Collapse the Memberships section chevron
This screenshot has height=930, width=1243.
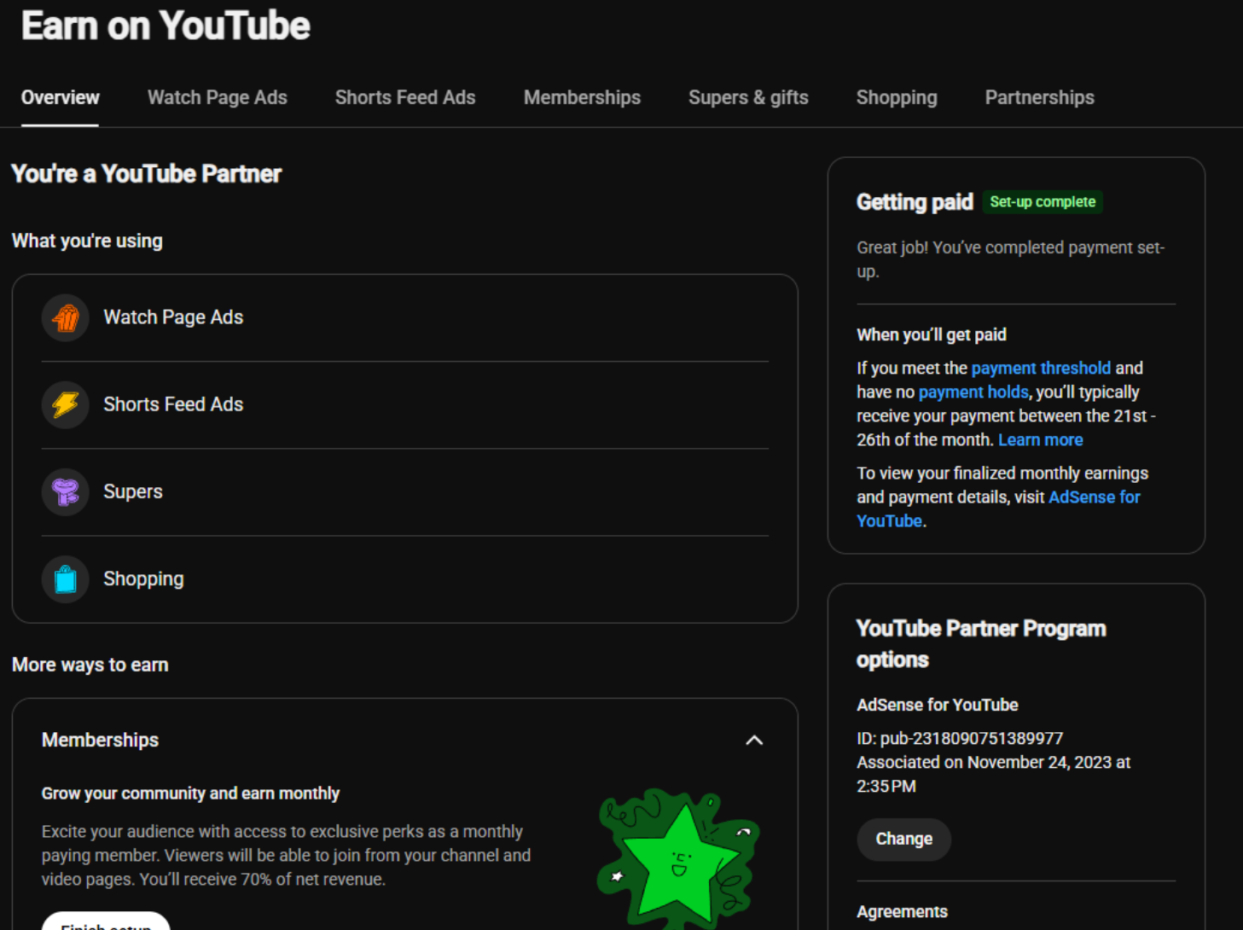pyautogui.click(x=754, y=740)
